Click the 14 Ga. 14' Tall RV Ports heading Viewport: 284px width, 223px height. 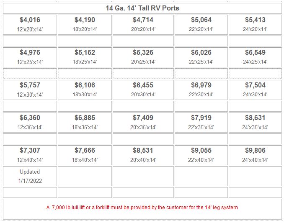click(142, 8)
